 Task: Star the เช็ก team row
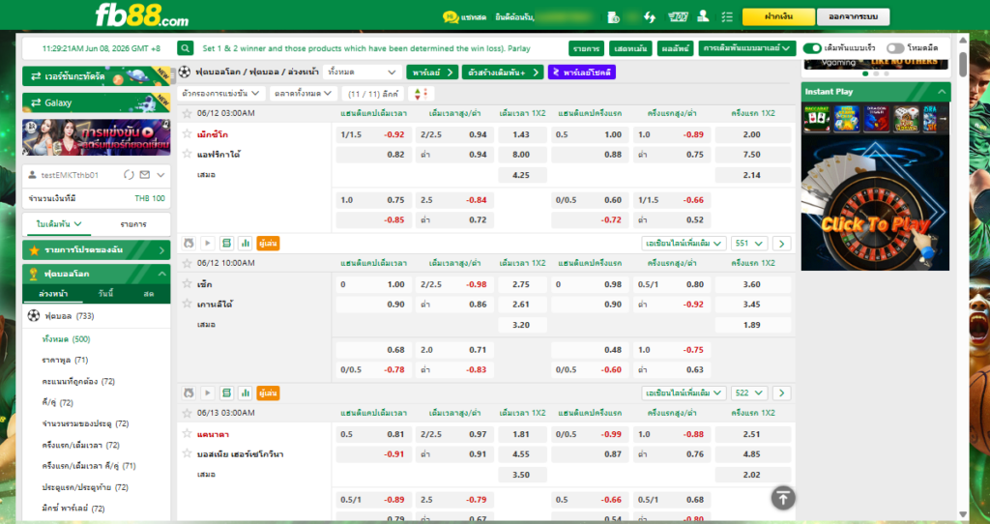click(x=187, y=283)
